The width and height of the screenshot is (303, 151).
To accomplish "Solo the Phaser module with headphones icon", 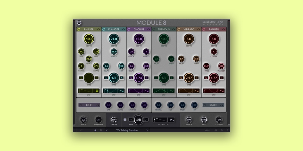I will (98, 30).
